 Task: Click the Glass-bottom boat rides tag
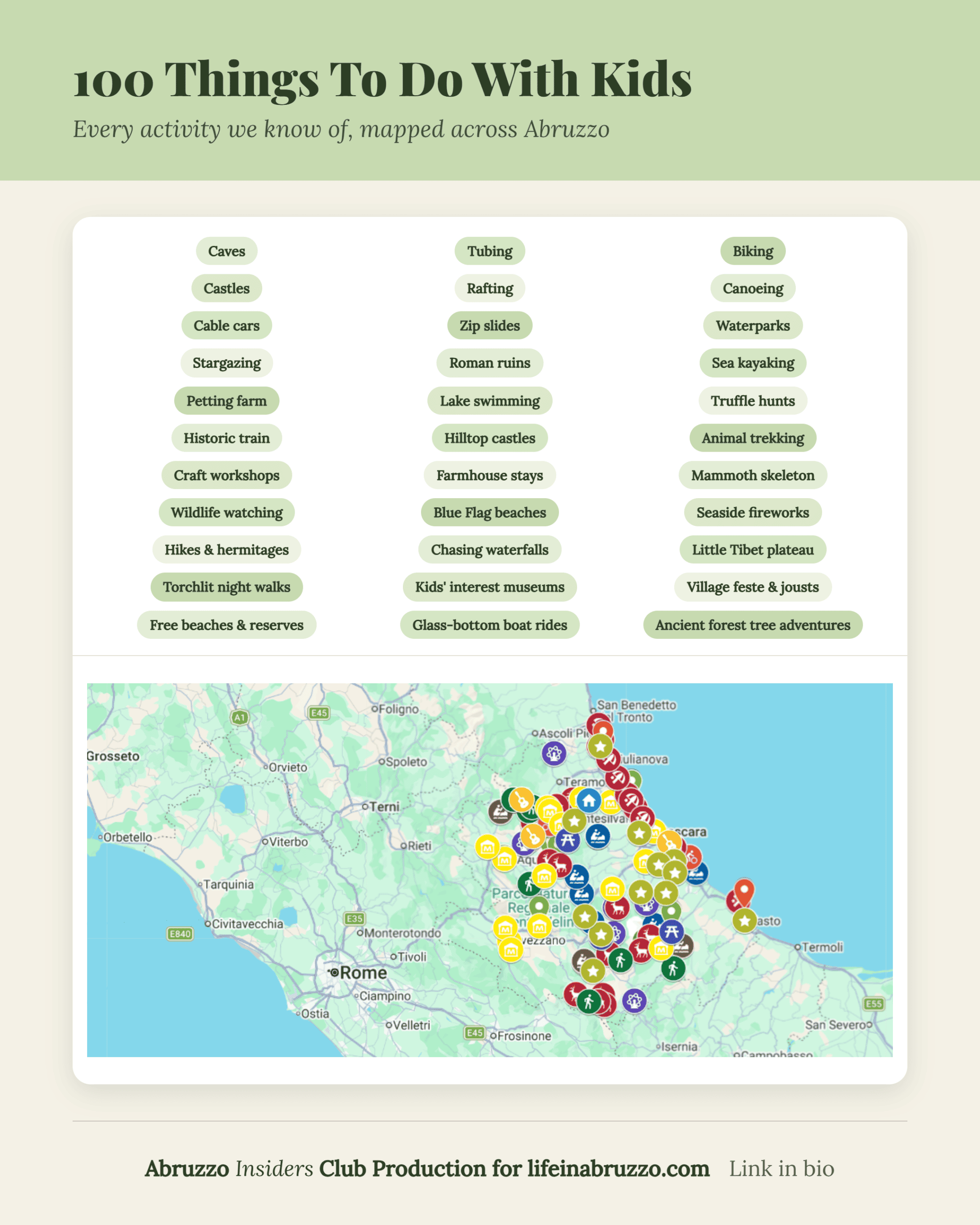click(490, 625)
